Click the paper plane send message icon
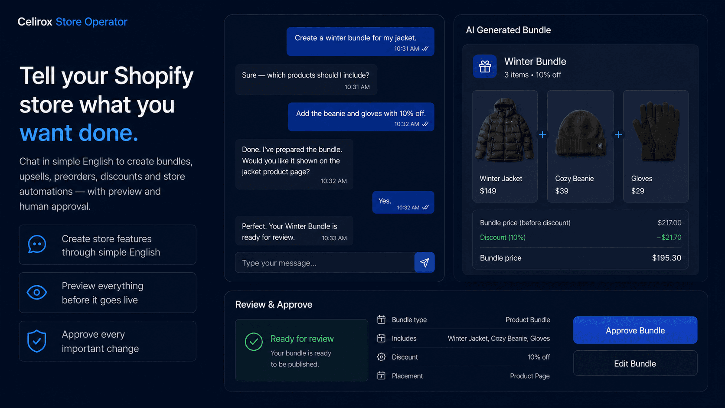 [425, 263]
